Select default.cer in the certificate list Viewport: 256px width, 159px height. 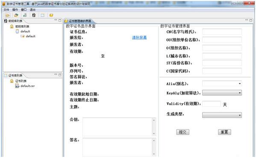(28, 86)
